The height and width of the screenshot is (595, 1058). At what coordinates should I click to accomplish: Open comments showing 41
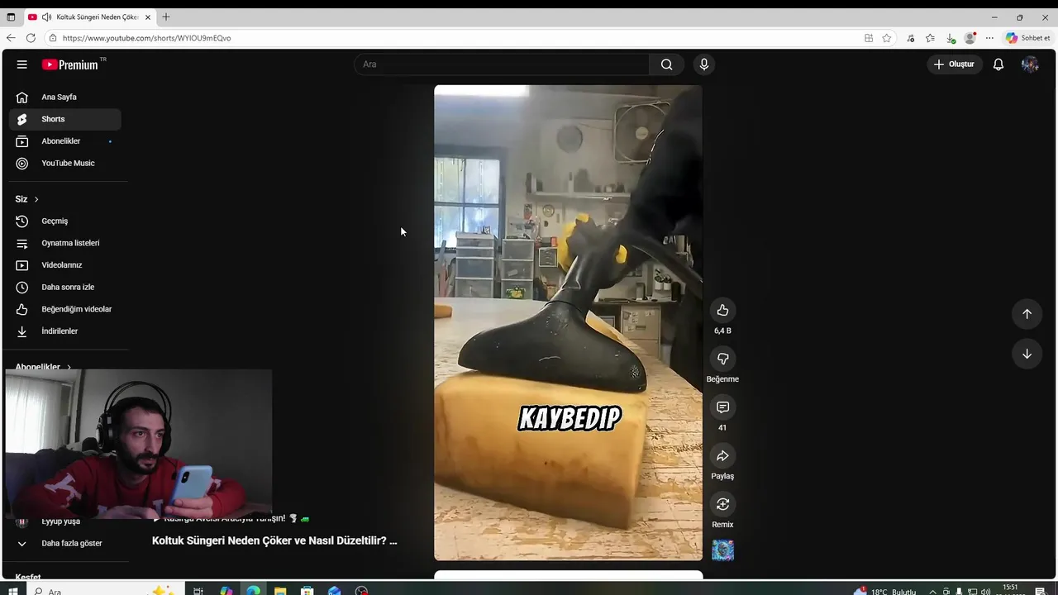coord(722,407)
